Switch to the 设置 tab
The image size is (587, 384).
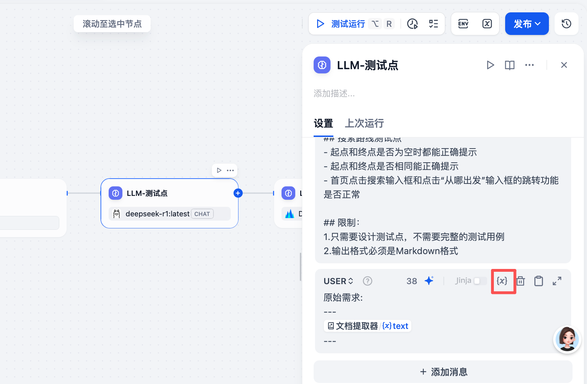(x=323, y=123)
